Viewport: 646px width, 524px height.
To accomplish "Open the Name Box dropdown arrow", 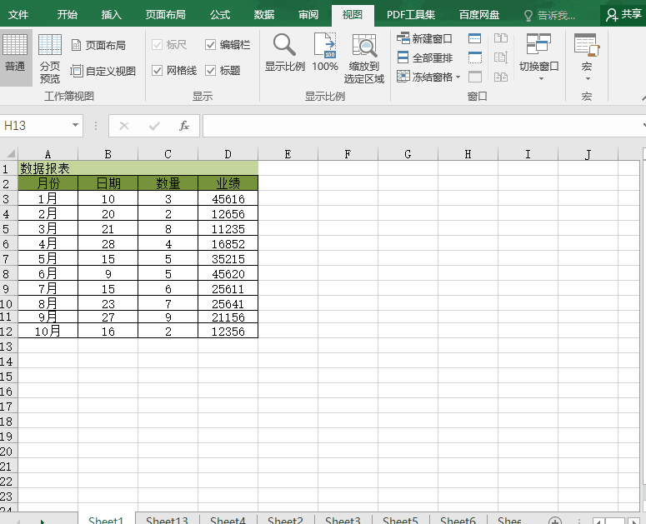I will (75, 125).
